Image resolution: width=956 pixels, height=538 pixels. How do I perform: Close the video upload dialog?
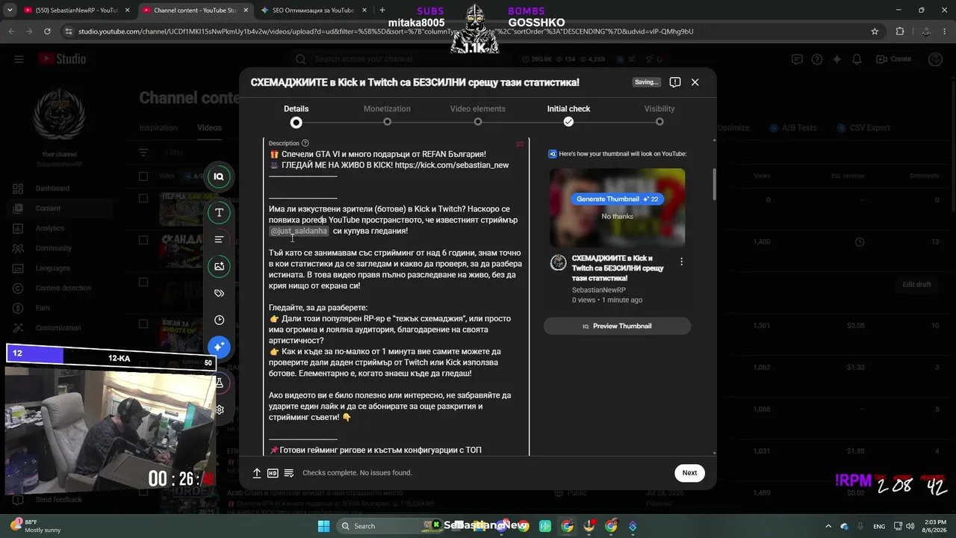pyautogui.click(x=695, y=82)
